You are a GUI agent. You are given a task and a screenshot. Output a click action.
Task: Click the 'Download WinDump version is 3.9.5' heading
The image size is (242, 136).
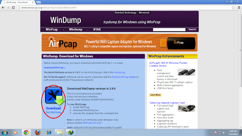point(91,89)
